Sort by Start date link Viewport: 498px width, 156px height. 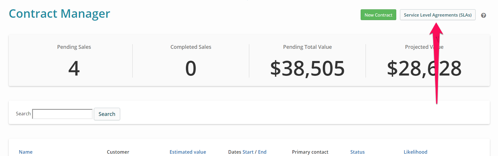(248, 152)
